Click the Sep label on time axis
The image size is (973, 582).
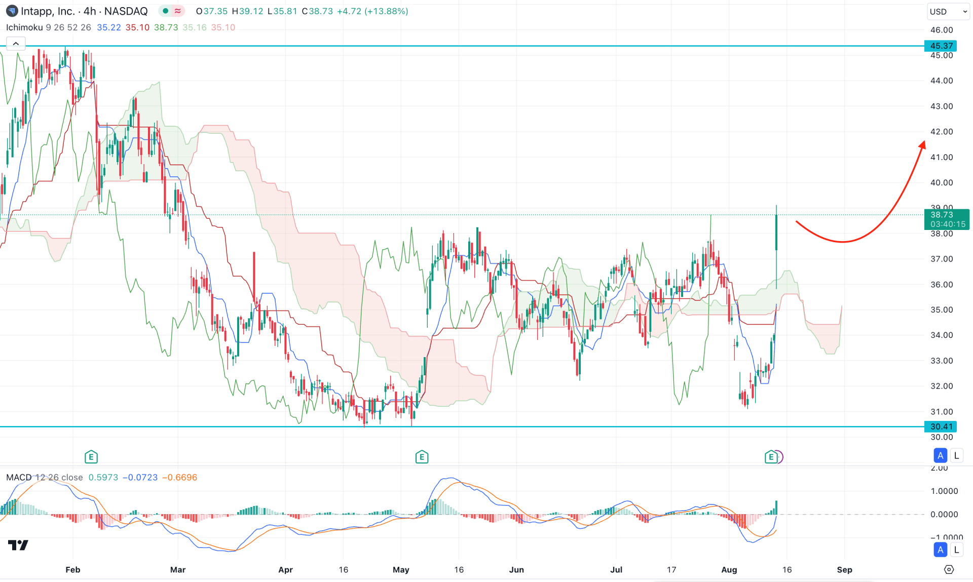[844, 569]
